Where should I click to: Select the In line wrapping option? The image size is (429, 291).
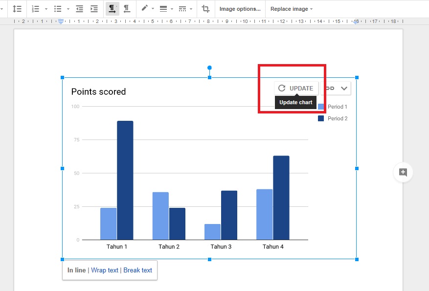(x=76, y=270)
